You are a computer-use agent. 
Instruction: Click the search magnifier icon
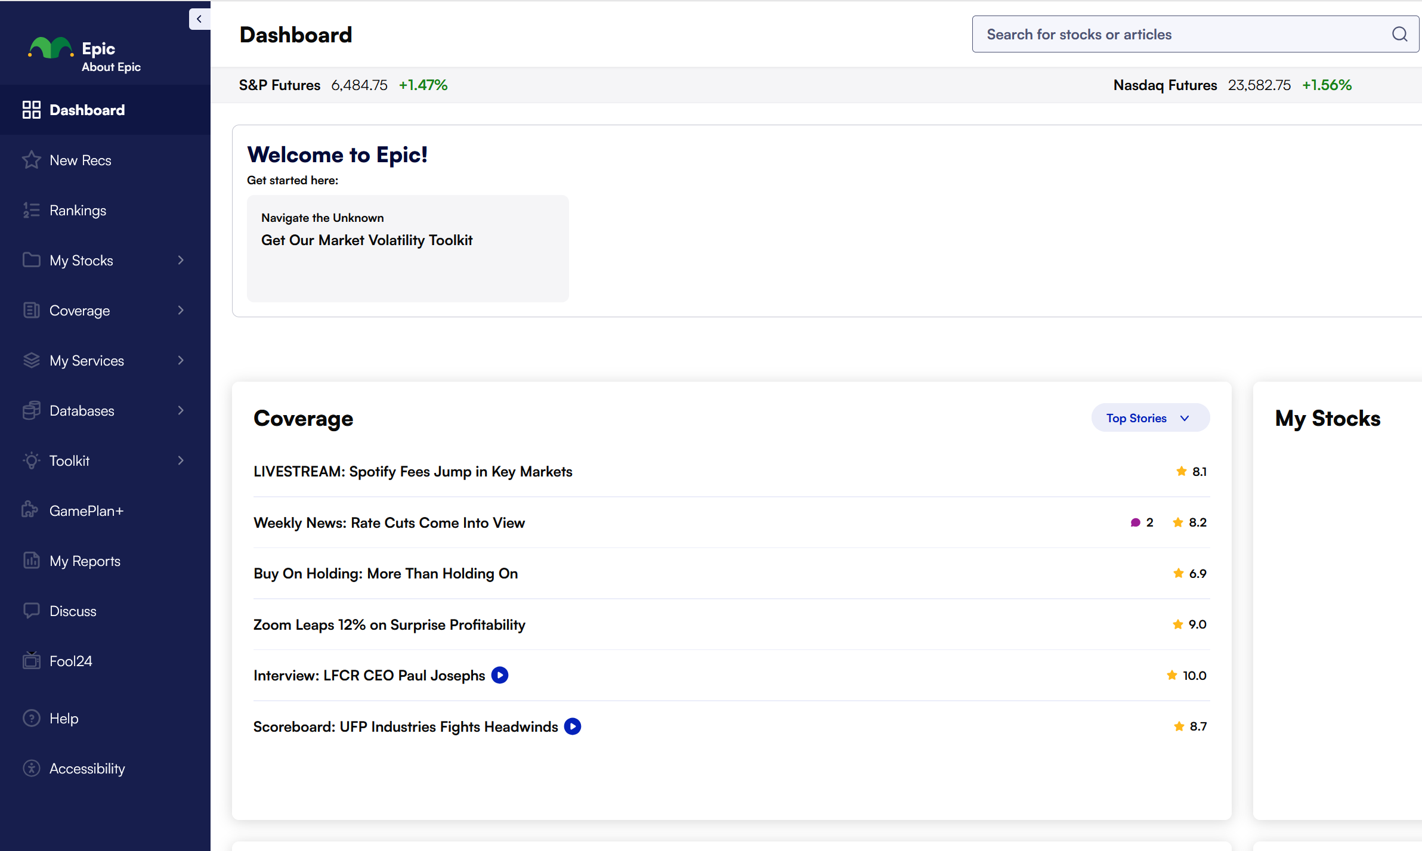[x=1399, y=35]
